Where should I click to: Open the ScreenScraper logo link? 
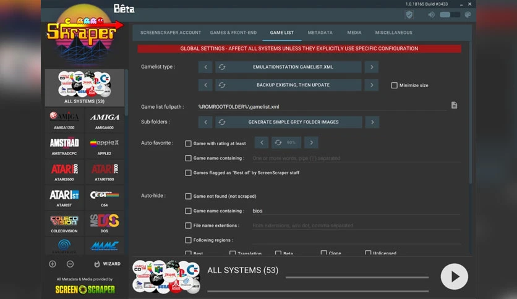[85, 290]
